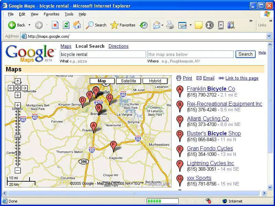Image resolution: width=275 pixels, height=206 pixels.
Task: Click the horizontal scrollbar right arrow
Action: click(x=264, y=193)
